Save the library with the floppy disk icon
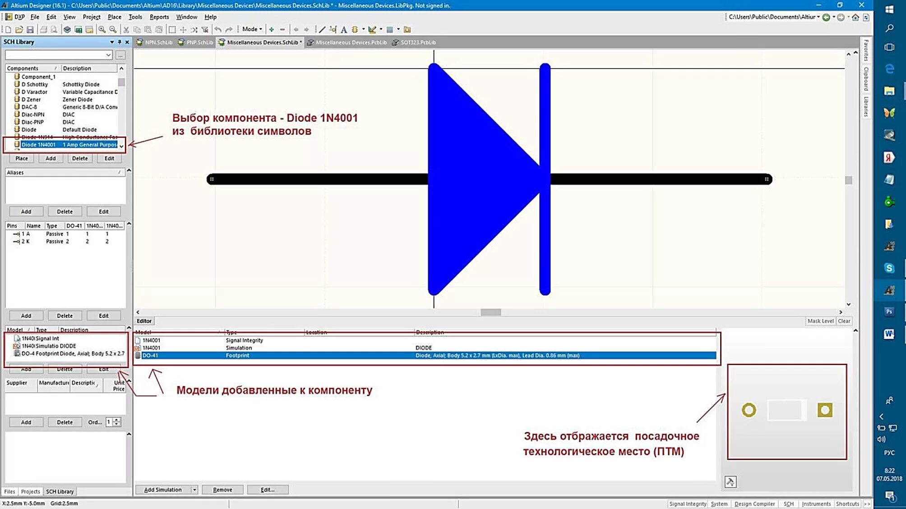 [30, 30]
